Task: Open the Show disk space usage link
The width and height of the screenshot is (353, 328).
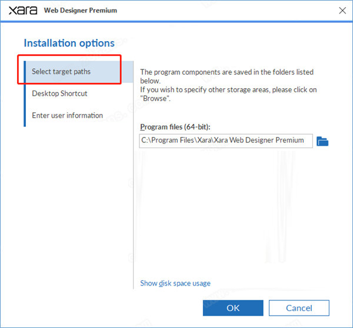Action: [x=175, y=283]
